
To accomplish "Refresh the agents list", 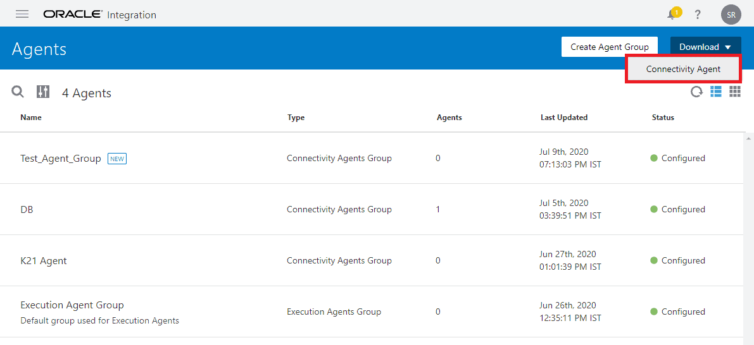I will tap(696, 92).
